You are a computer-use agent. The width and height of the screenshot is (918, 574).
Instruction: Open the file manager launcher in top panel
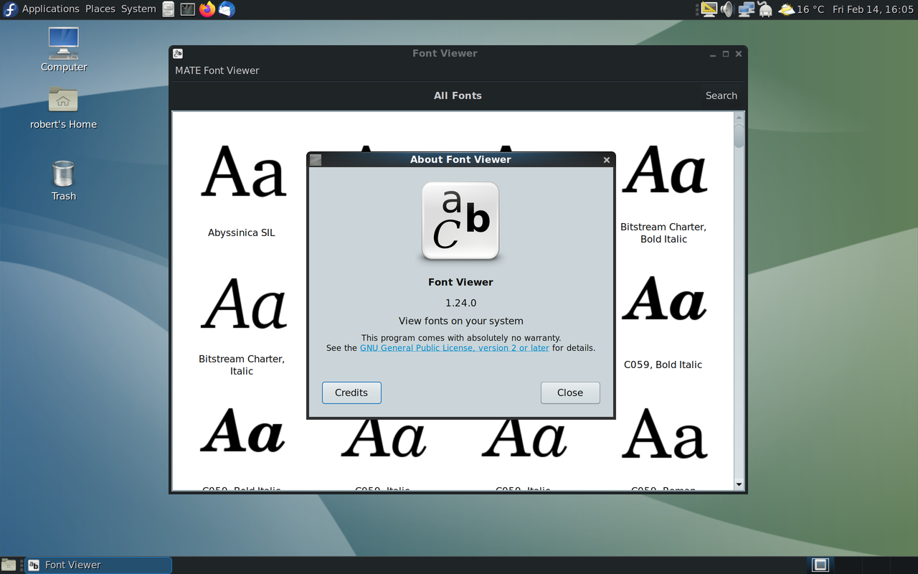168,9
